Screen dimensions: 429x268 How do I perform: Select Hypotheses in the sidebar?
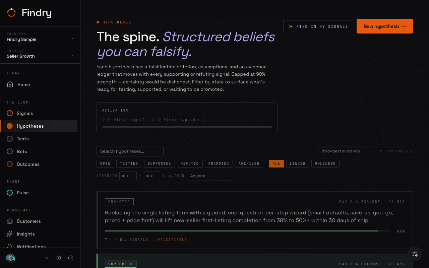click(40, 126)
